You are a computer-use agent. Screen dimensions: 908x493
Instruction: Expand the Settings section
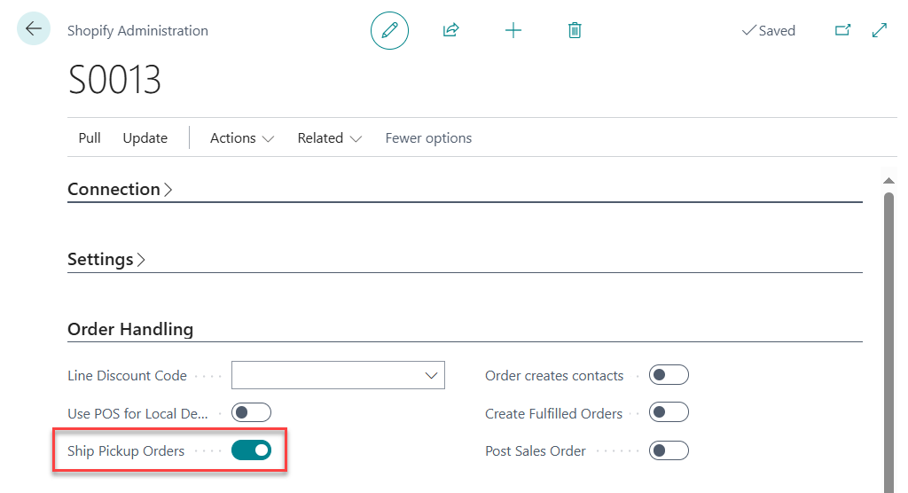[106, 259]
